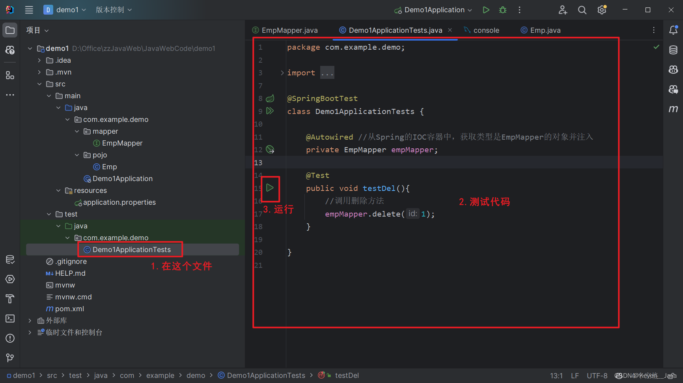Open the code with me user icon

(x=563, y=10)
